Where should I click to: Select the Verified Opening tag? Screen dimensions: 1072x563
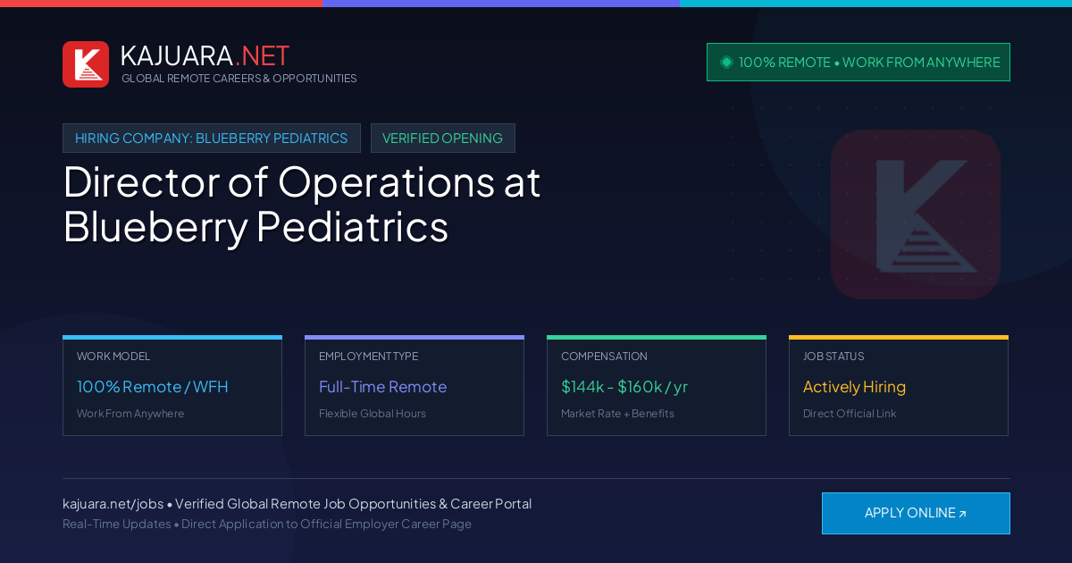(443, 139)
